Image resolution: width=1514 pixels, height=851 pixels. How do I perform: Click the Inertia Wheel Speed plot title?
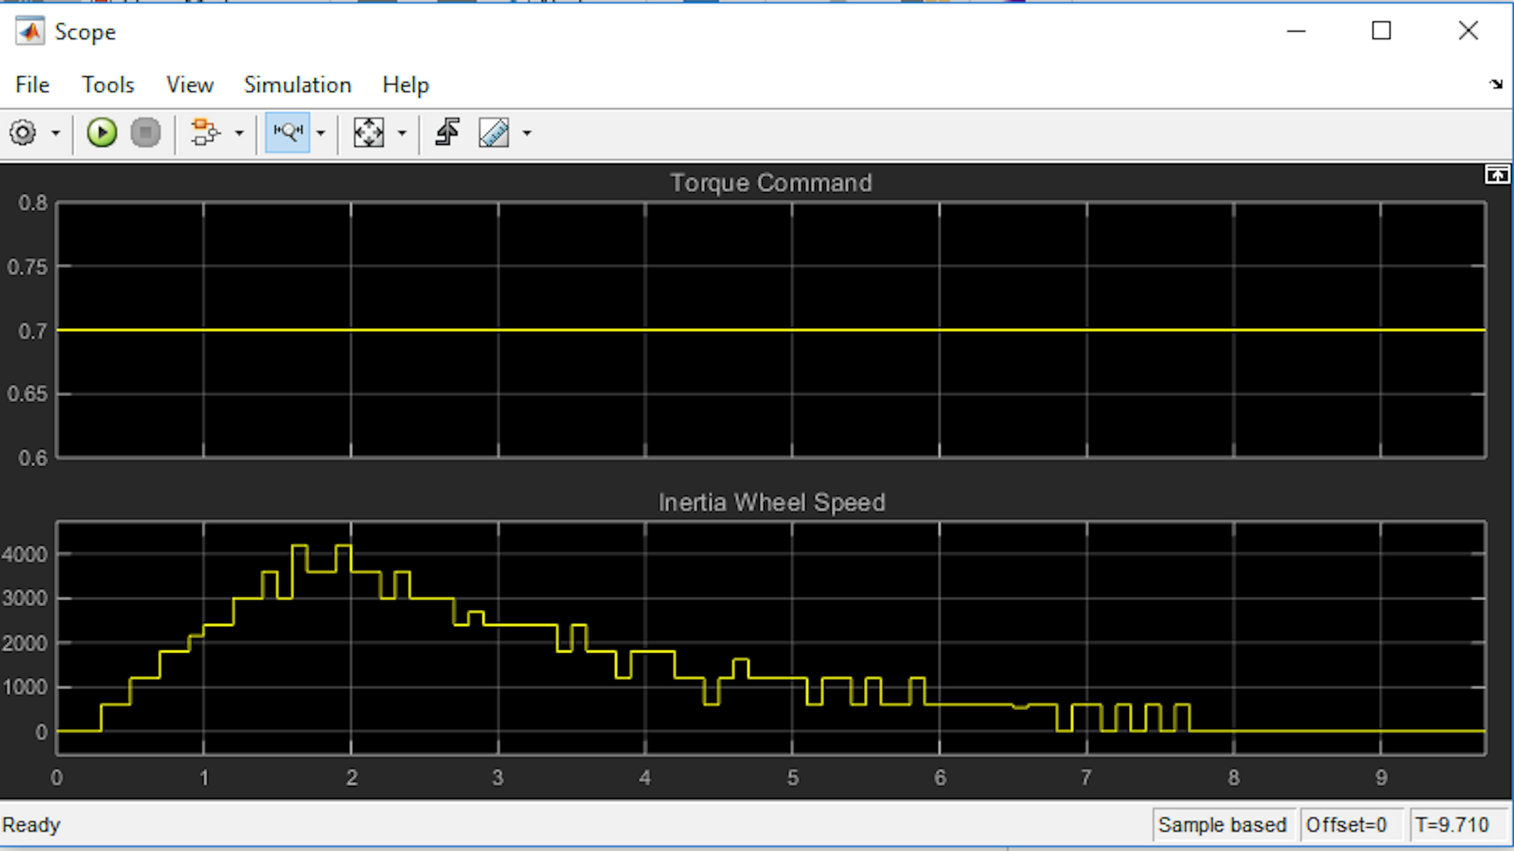click(x=772, y=503)
